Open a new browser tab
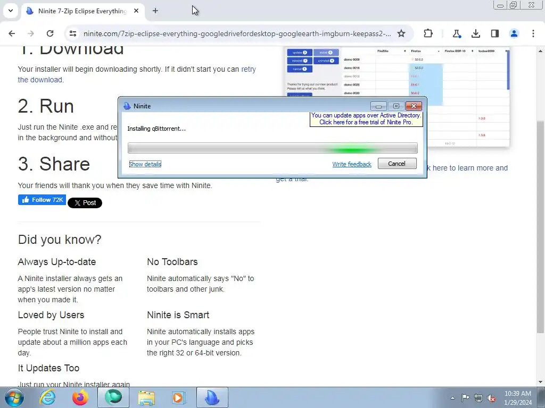This screenshot has height=408, width=545. coord(155,11)
